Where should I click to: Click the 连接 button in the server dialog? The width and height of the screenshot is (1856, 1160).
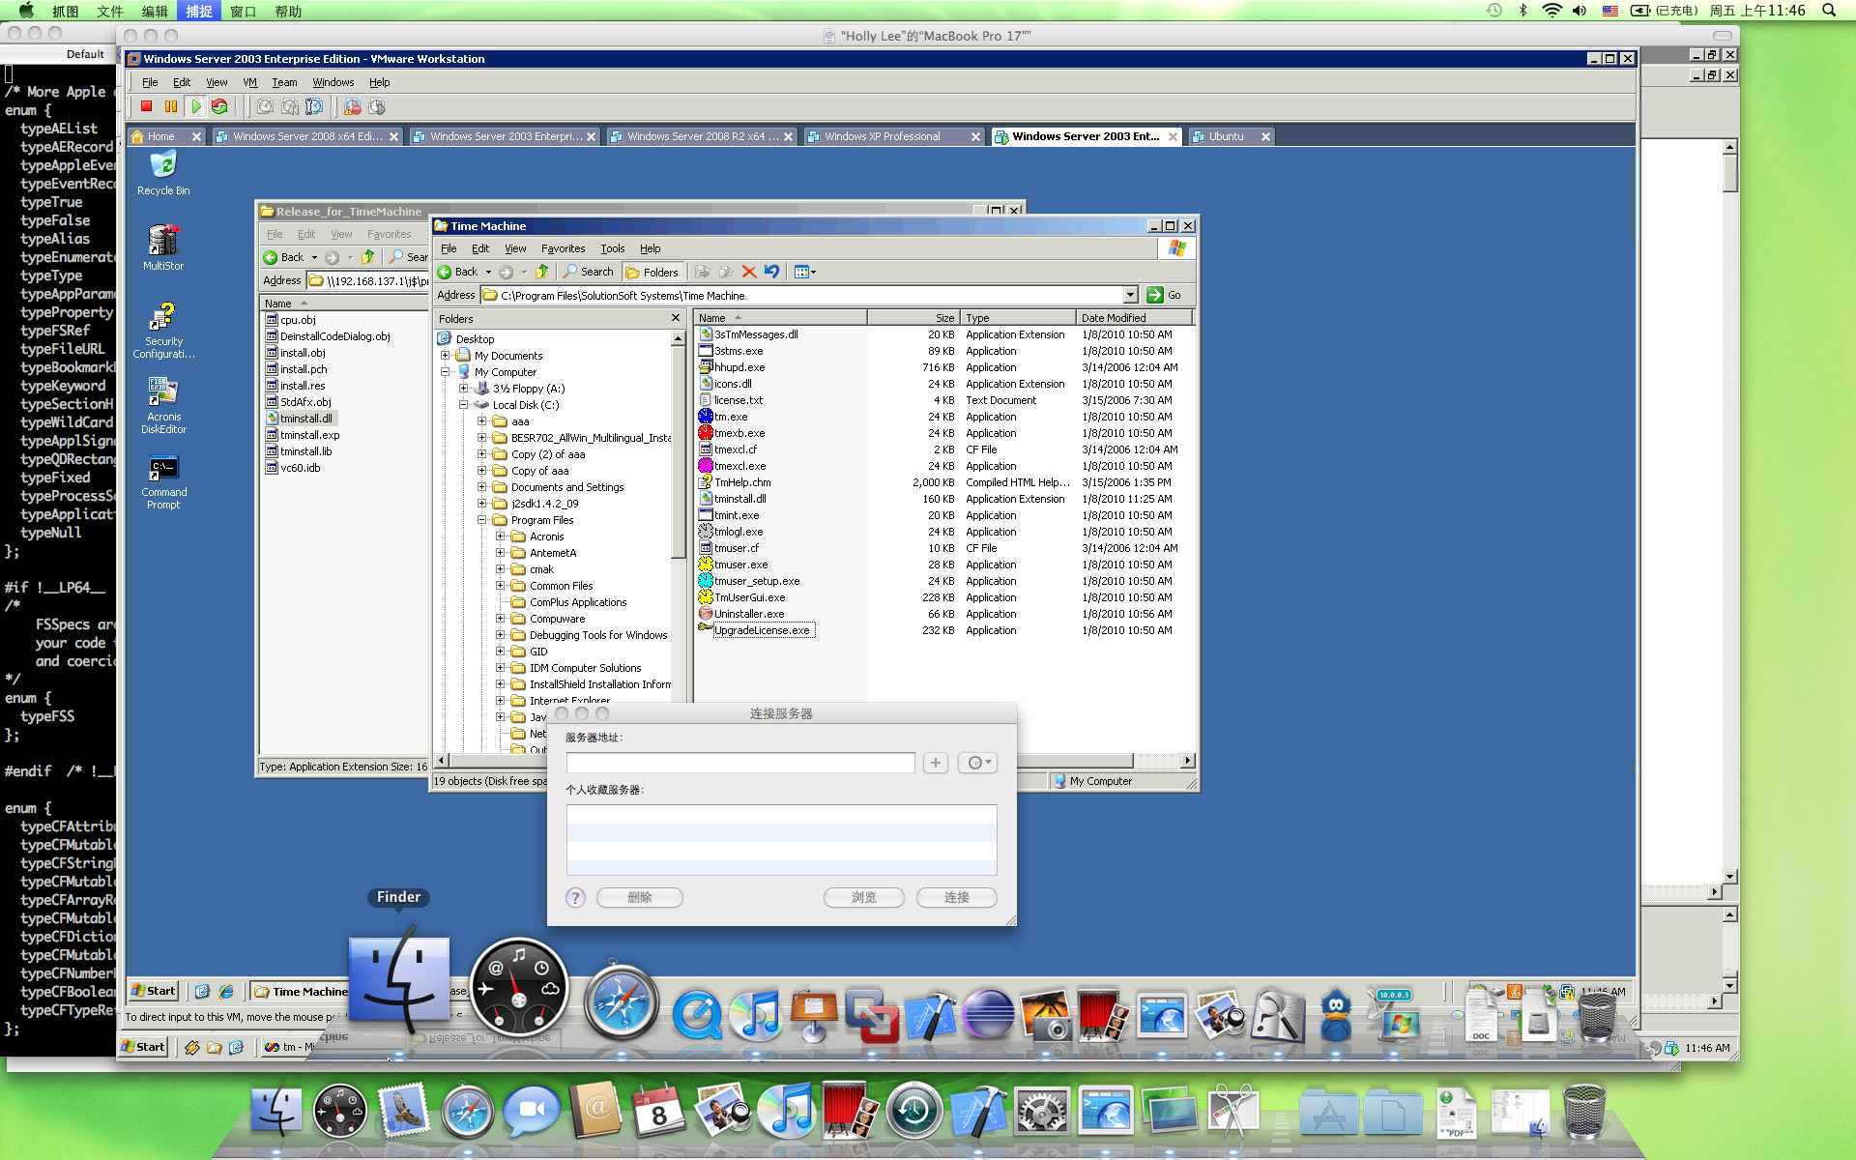tap(957, 898)
